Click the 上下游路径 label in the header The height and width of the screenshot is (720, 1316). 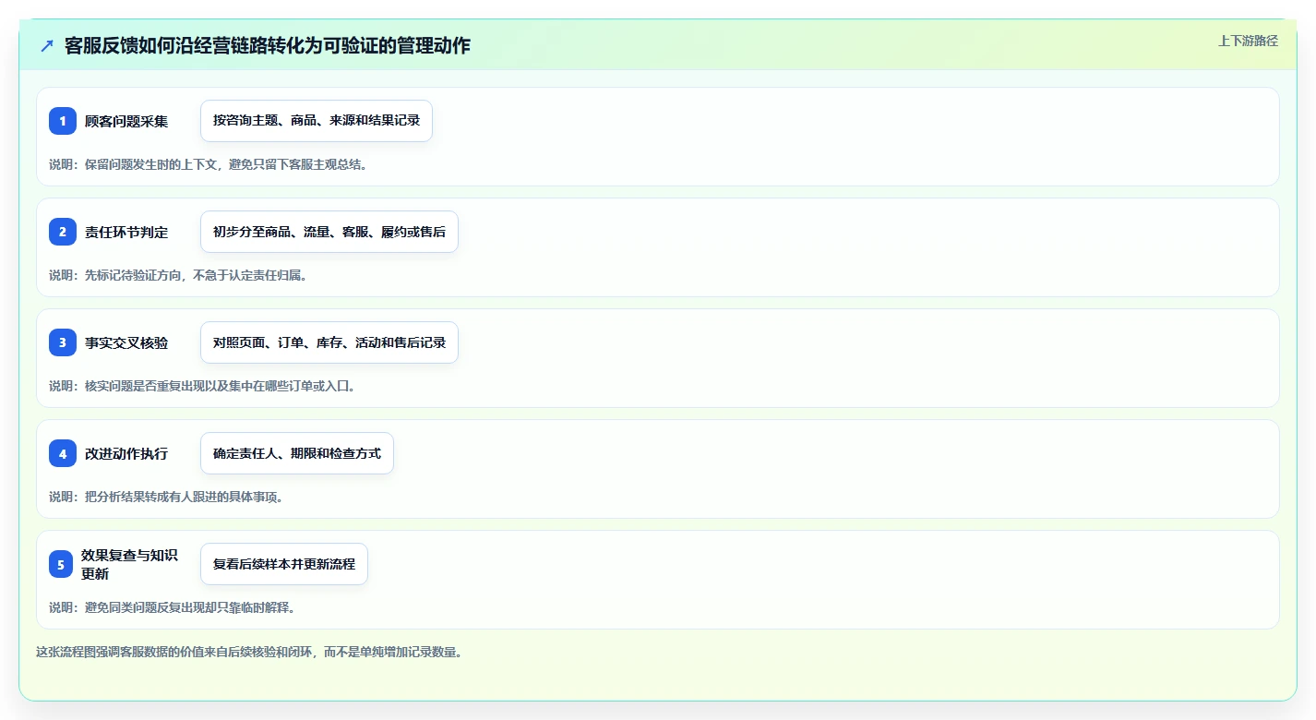1248,41
